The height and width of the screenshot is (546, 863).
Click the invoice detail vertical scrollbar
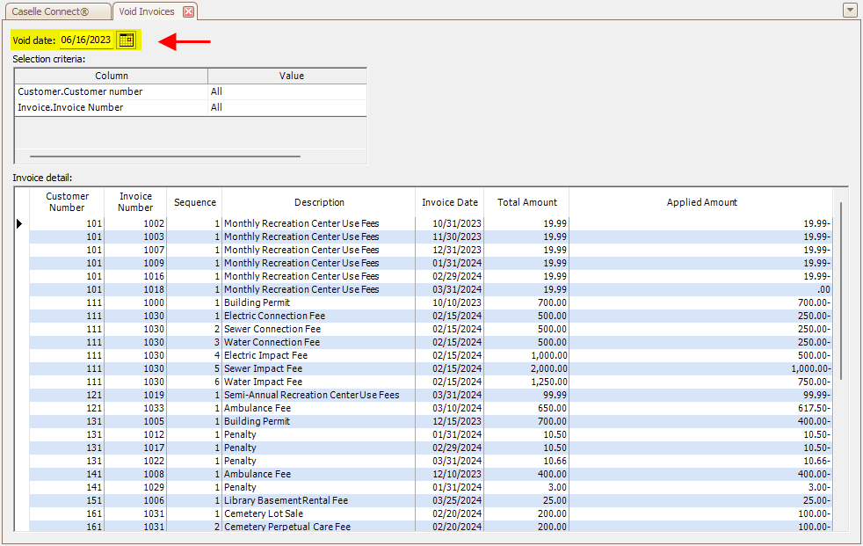841,290
